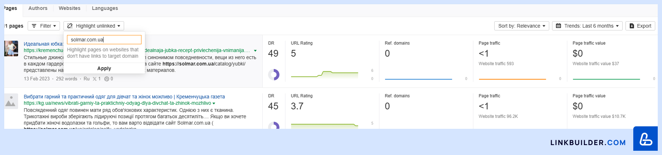Open the kg.ua news URL link
The width and height of the screenshot is (662, 155).
tap(117, 103)
